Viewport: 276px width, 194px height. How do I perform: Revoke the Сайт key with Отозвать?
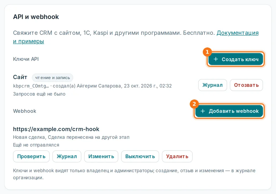point(246,85)
